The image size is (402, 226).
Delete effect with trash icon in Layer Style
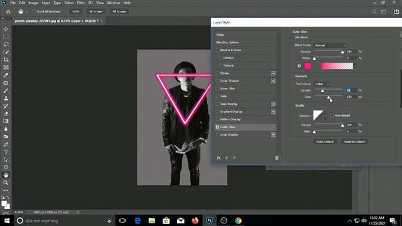276,158
